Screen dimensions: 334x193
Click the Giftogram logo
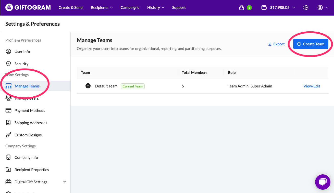click(x=28, y=8)
